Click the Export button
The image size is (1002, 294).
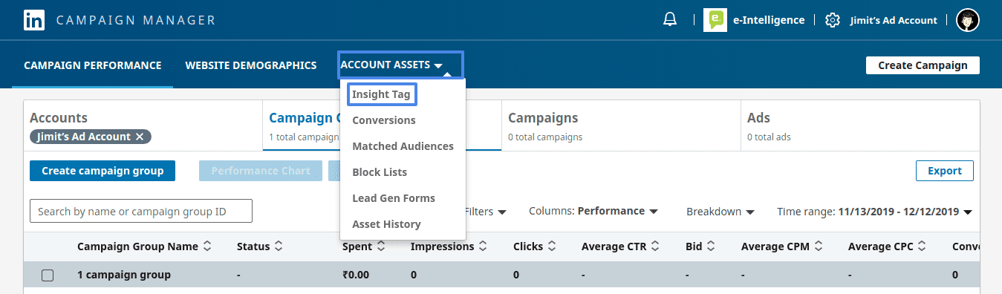[x=945, y=171]
